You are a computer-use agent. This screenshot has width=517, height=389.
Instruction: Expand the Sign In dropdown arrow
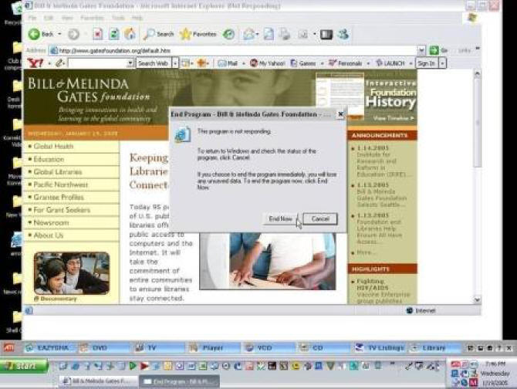442,63
